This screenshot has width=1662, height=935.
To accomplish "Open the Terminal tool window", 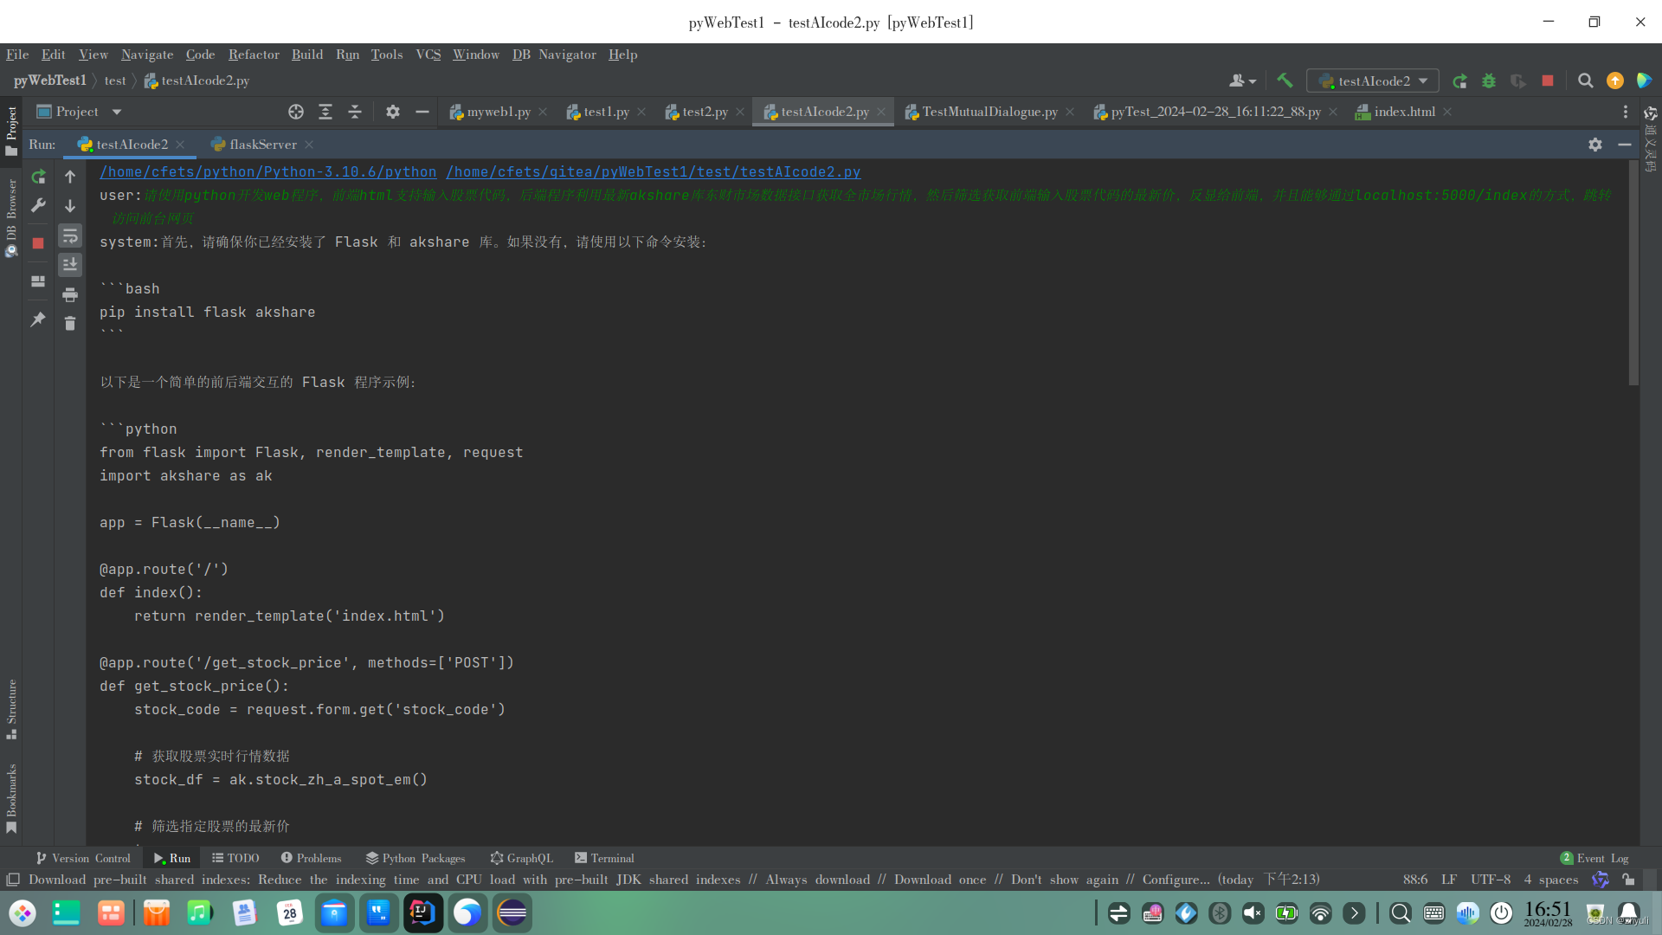I will pyautogui.click(x=604, y=858).
